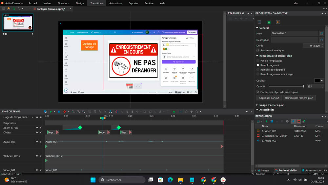Screen dimensions: 328x185
Task: Switch to the Partager-Canva.approj document tab
Action: pos(51,9)
